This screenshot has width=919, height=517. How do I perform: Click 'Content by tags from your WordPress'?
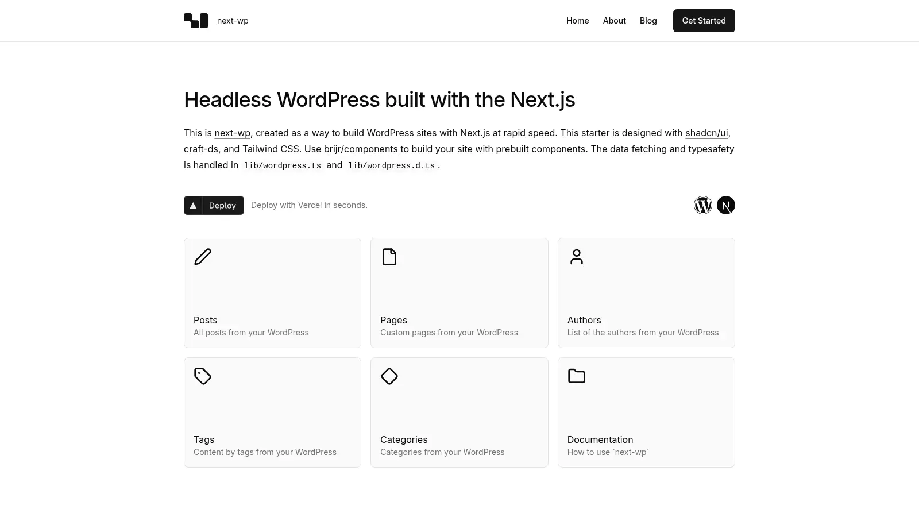pyautogui.click(x=265, y=452)
